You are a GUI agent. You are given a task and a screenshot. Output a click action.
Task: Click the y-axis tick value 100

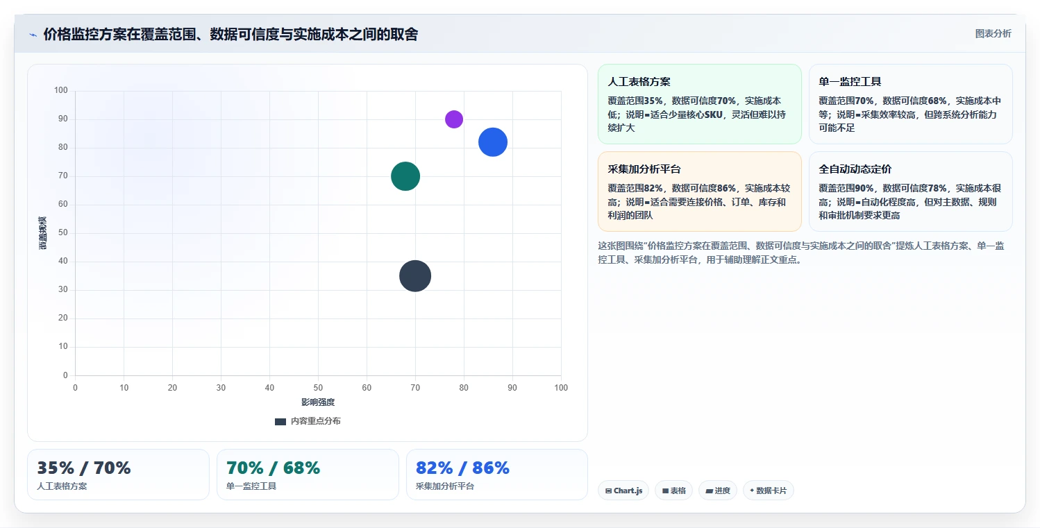[61, 90]
